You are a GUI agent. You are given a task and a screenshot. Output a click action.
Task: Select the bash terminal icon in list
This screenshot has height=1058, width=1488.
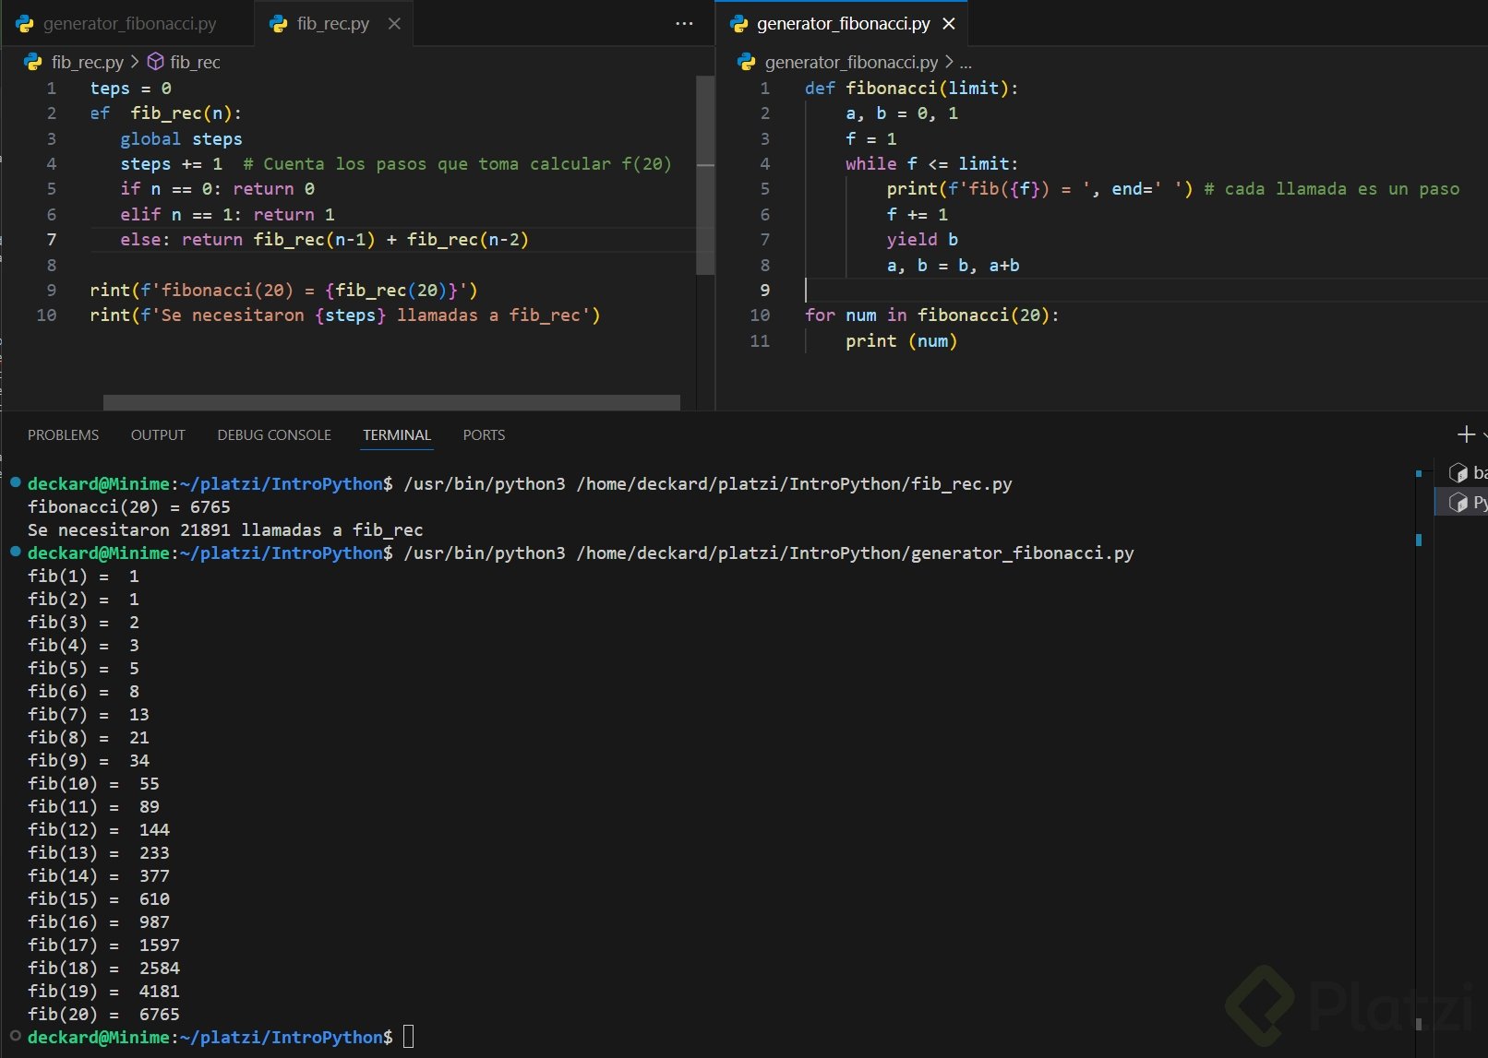point(1458,473)
